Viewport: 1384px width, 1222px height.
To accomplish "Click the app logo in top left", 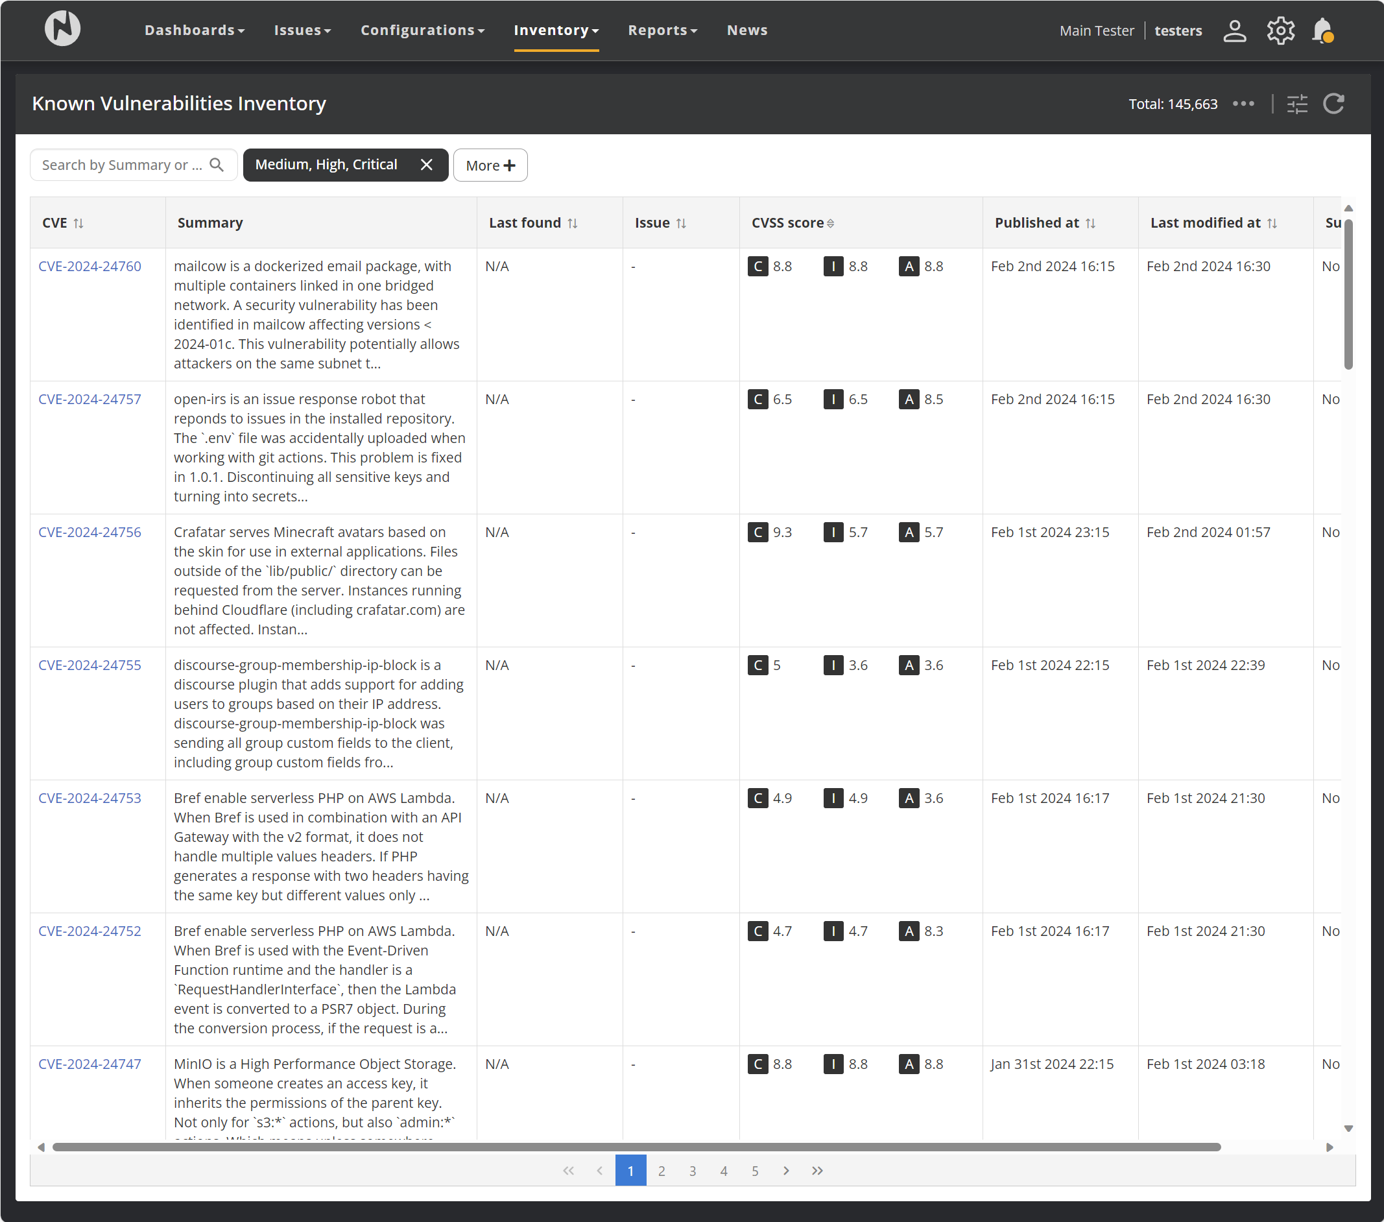I will point(62,29).
